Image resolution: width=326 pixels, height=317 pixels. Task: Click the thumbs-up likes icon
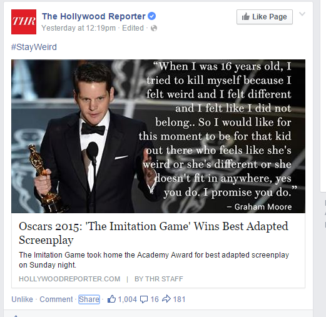(x=111, y=299)
